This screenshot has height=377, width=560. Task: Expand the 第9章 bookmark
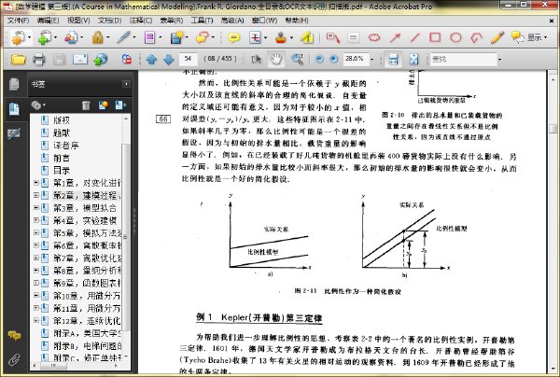[36, 283]
